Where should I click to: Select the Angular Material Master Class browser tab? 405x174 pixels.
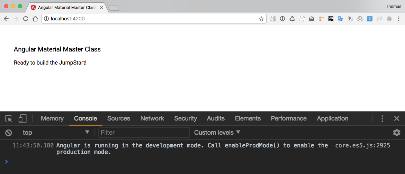point(67,8)
